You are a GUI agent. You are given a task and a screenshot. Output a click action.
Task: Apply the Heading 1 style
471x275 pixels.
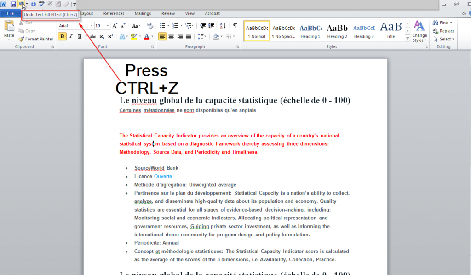[310, 31]
